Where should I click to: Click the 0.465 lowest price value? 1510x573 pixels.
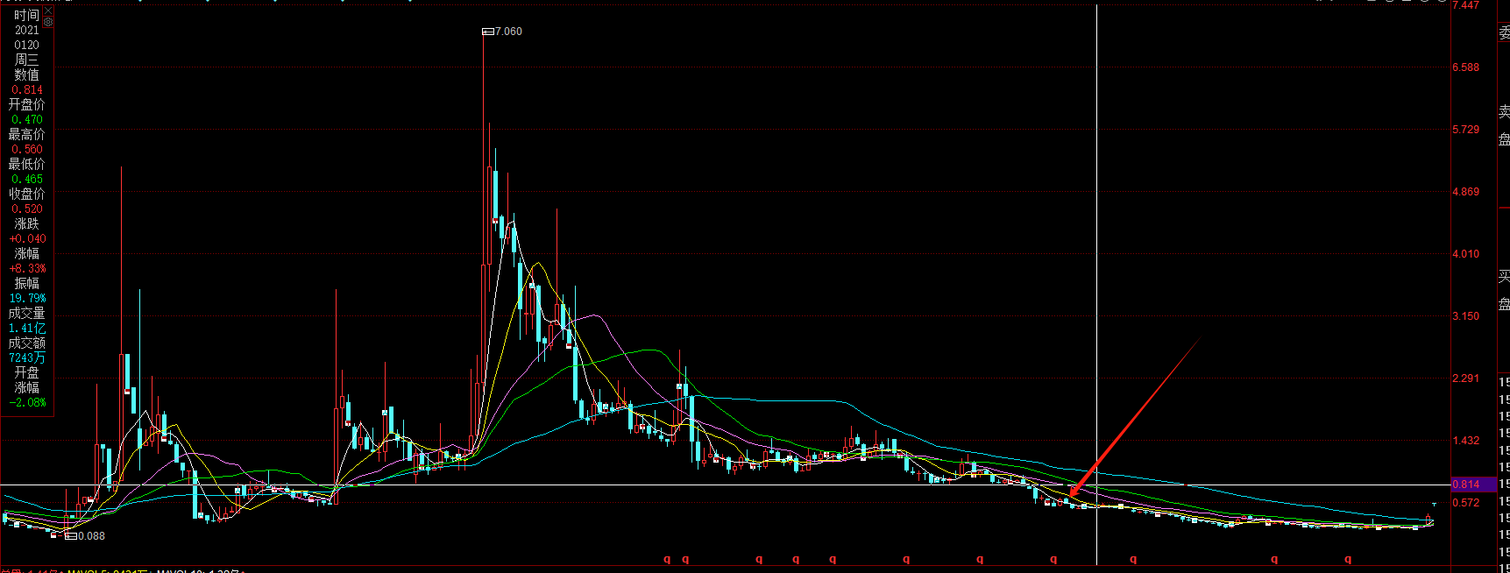tap(27, 179)
